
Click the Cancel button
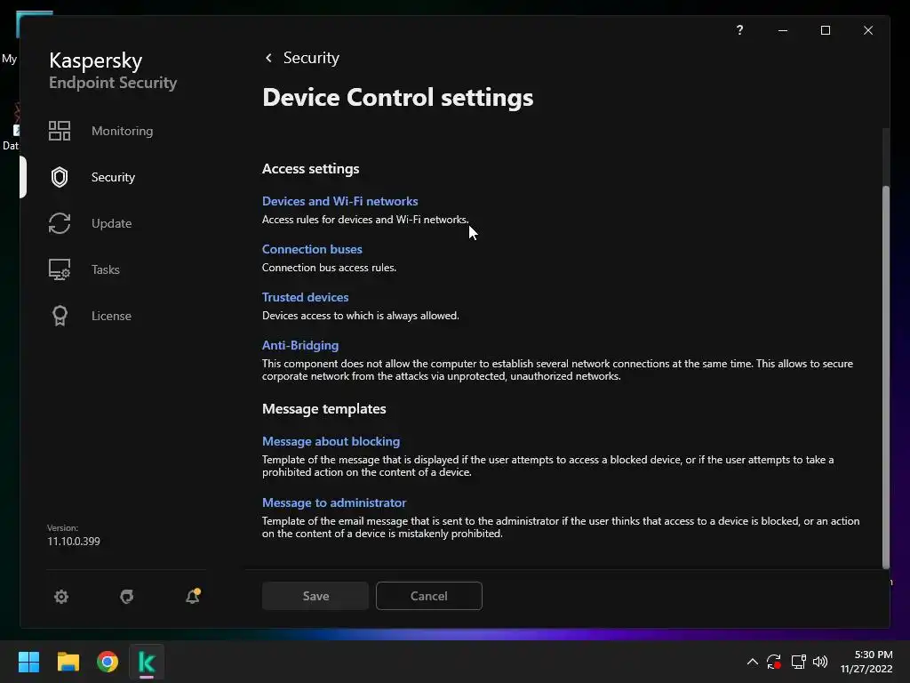(429, 596)
